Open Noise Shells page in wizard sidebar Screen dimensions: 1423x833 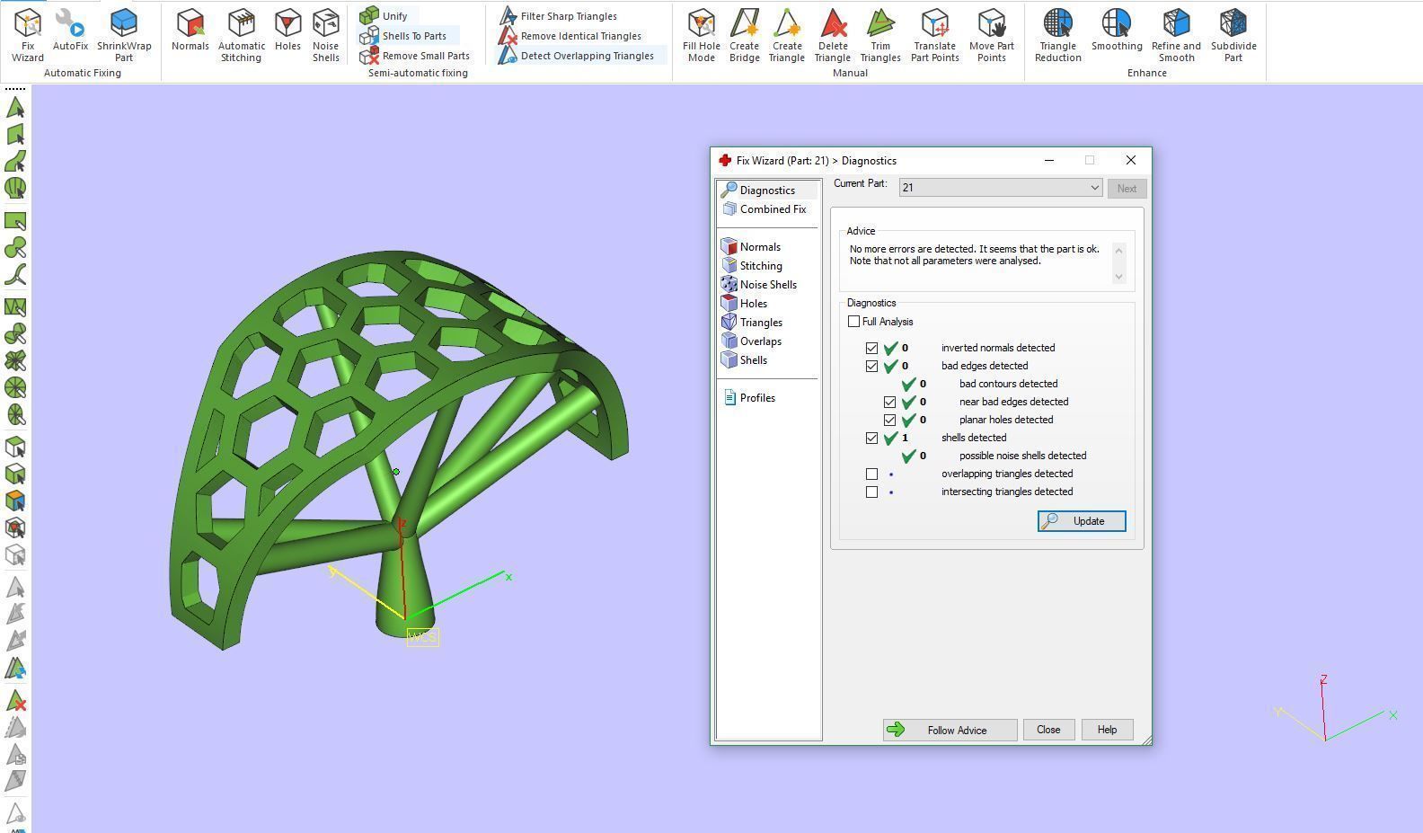pos(768,285)
